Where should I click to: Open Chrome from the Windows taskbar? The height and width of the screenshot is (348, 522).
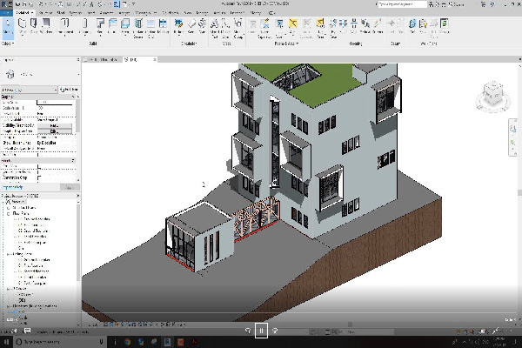click(x=127, y=342)
